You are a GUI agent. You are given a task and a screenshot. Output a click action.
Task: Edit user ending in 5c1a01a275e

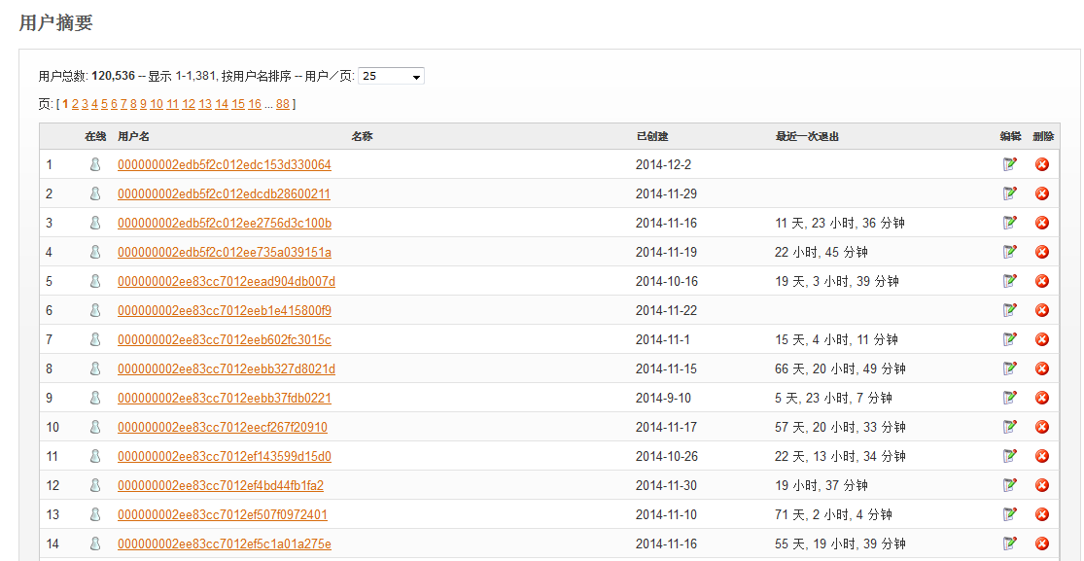[1010, 543]
